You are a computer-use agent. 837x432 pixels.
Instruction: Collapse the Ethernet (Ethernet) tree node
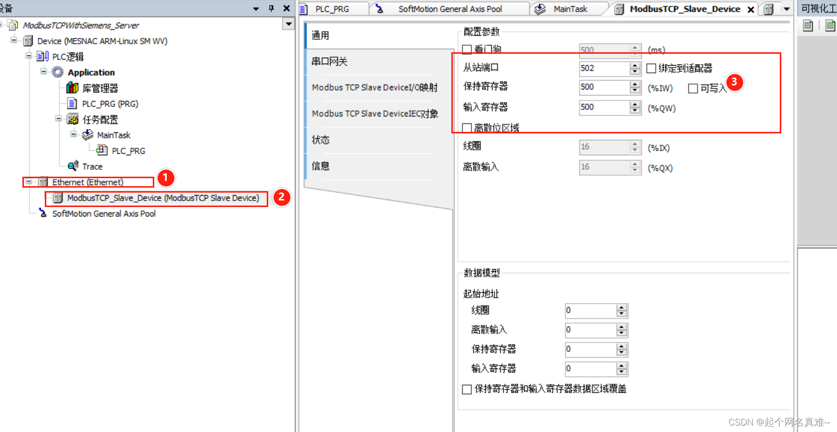(29, 182)
